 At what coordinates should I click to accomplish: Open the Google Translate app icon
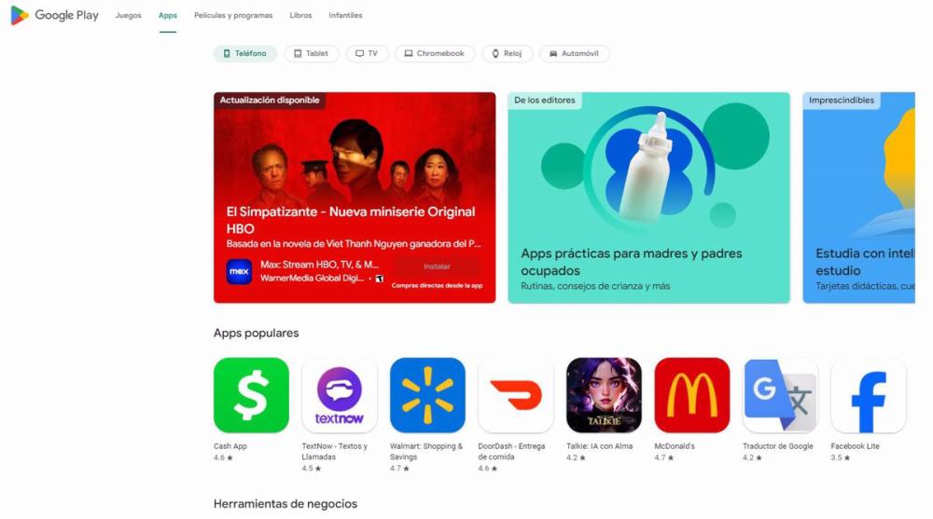[x=780, y=395]
